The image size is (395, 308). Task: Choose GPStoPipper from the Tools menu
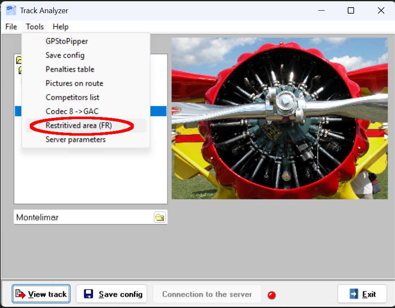coord(66,41)
